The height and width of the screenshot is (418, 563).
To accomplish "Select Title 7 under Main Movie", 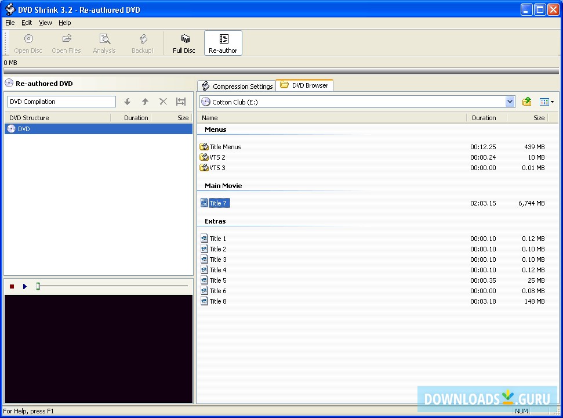I will point(215,203).
